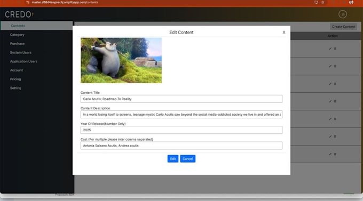363x201 pixels.
Task: Click the trash delete icon in first row
Action: (x=335, y=49)
